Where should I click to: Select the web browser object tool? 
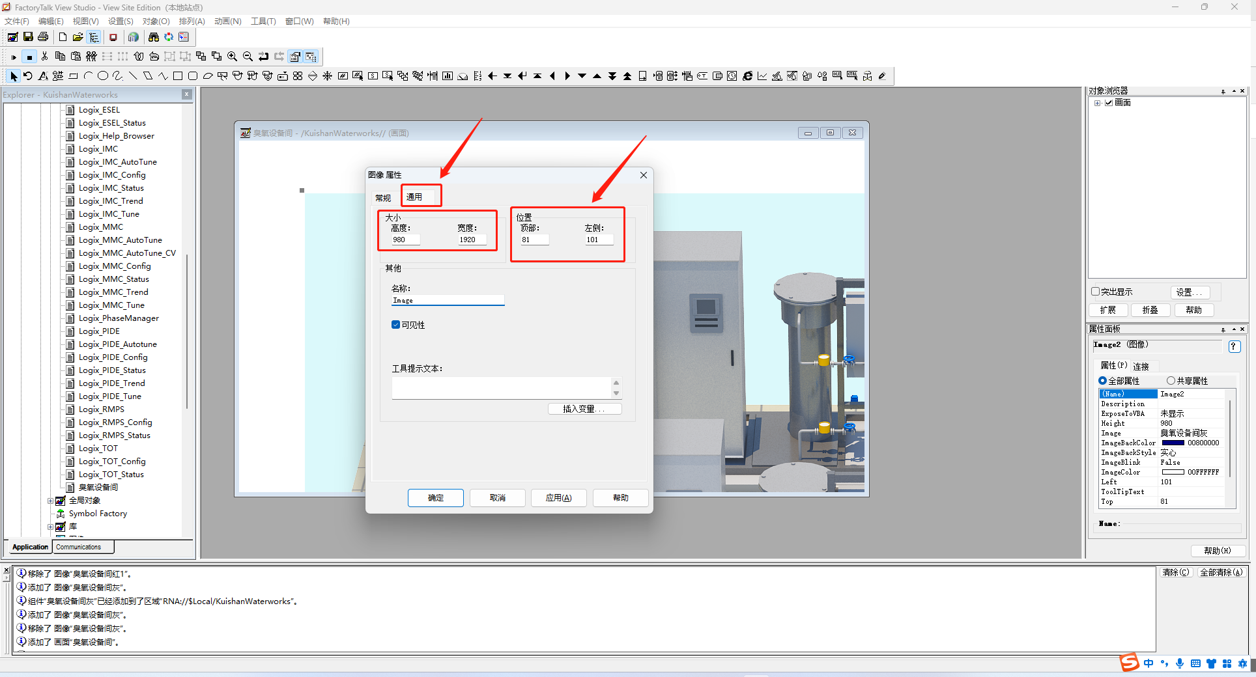747,76
